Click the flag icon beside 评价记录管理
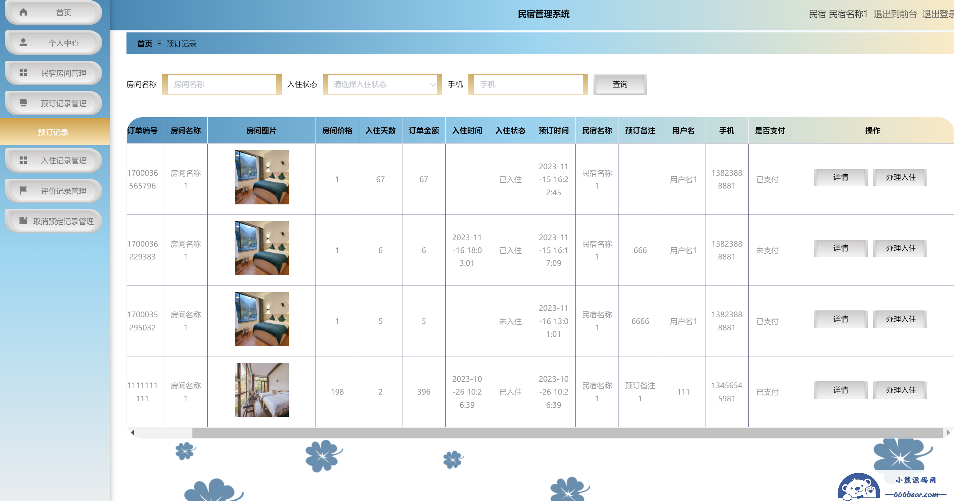Image resolution: width=954 pixels, height=501 pixels. 23,191
